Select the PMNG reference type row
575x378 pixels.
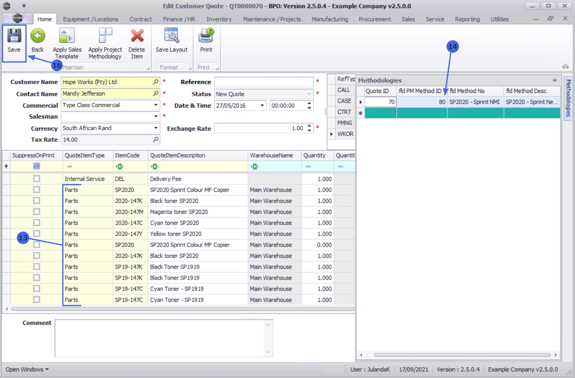point(345,123)
